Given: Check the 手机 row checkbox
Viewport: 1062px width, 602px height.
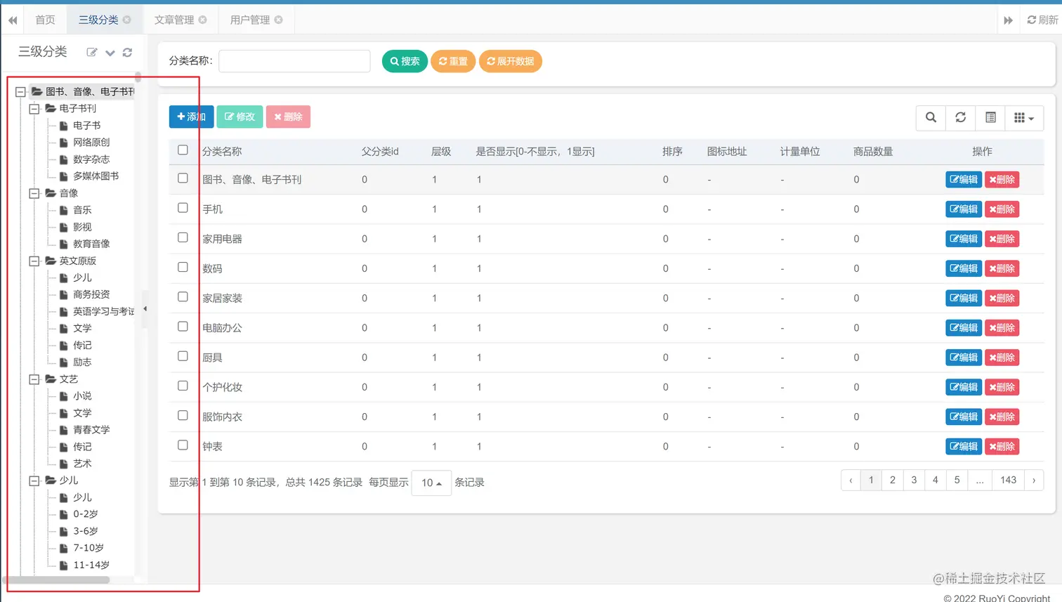Looking at the screenshot, I should coord(183,208).
